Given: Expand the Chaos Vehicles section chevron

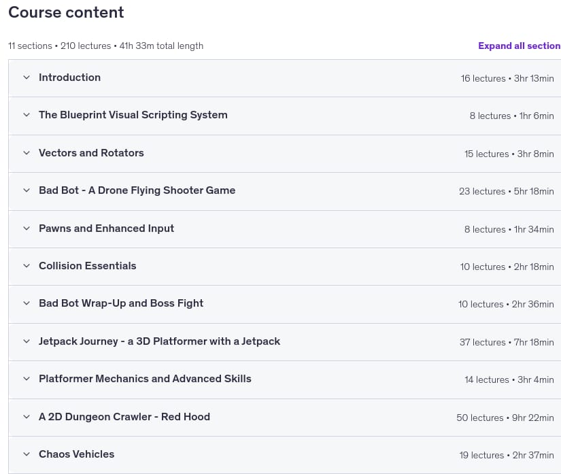Looking at the screenshot, I should pyautogui.click(x=27, y=454).
